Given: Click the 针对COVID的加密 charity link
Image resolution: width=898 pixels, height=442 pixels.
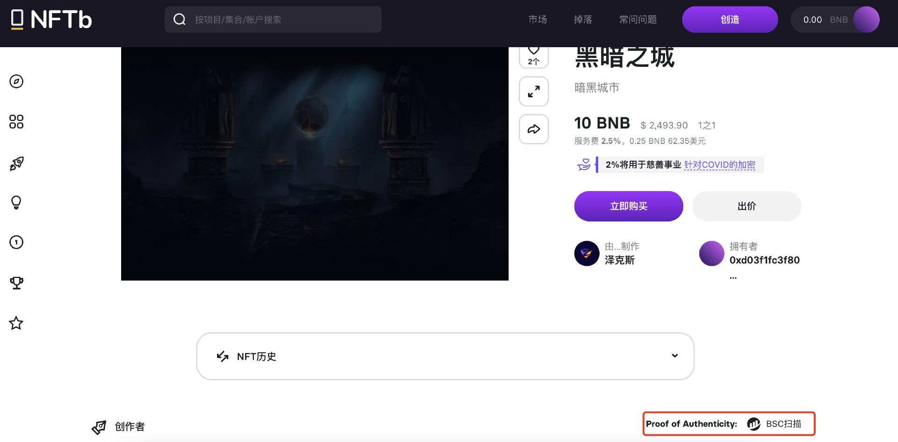Looking at the screenshot, I should (x=719, y=164).
